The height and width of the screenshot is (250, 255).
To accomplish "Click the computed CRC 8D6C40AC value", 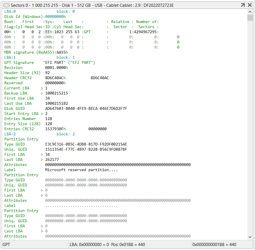I will coord(100,78).
